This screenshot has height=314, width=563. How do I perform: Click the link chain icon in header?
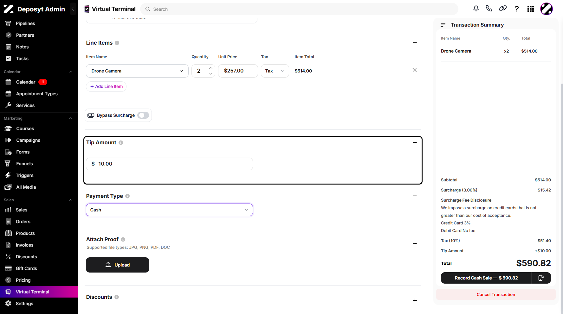tap(503, 9)
